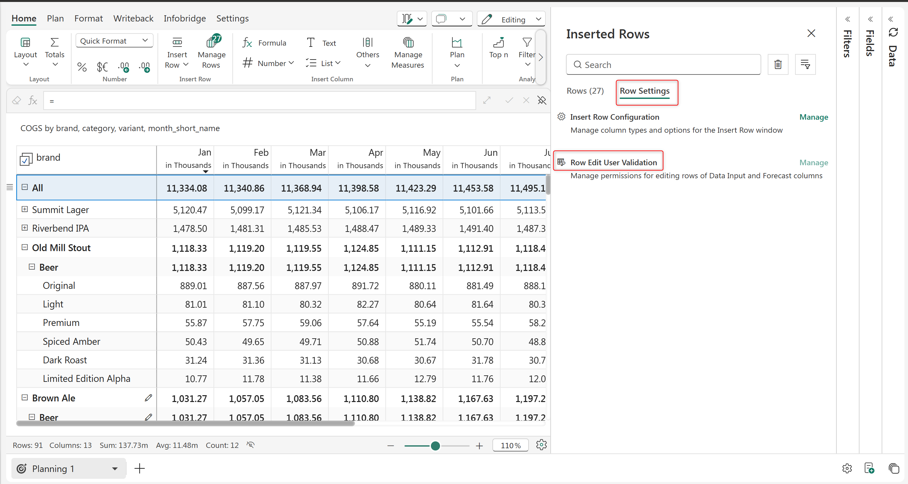Collapse the Old Mill Stout row
The image size is (908, 484).
coord(25,247)
